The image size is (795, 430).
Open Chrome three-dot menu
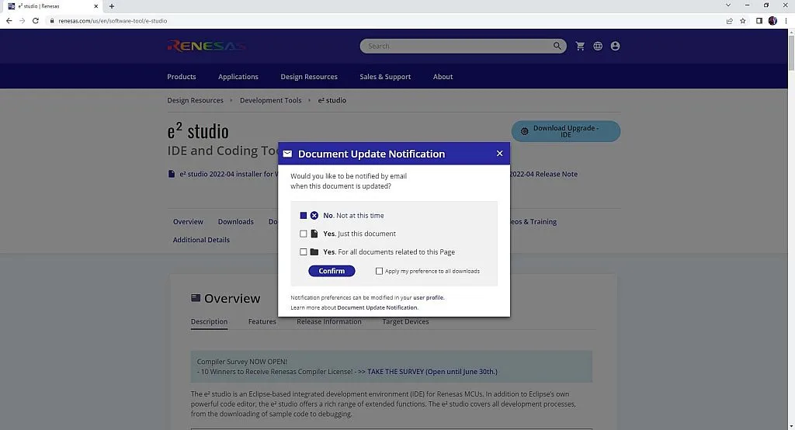click(x=786, y=21)
